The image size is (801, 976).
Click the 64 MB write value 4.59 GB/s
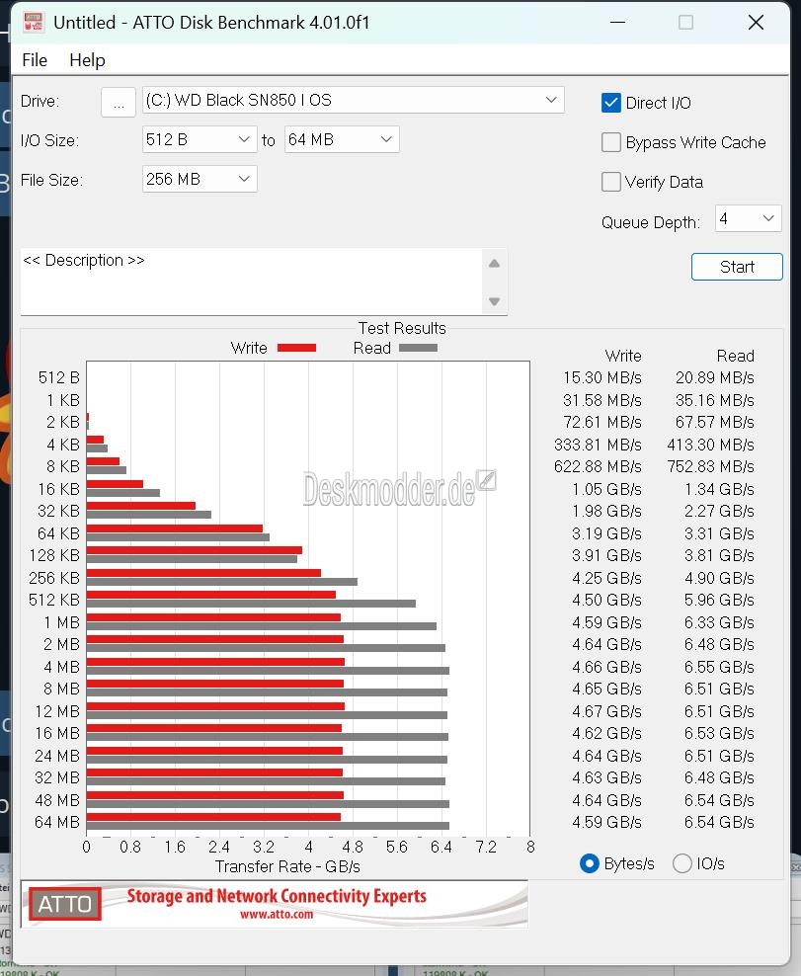(x=606, y=822)
